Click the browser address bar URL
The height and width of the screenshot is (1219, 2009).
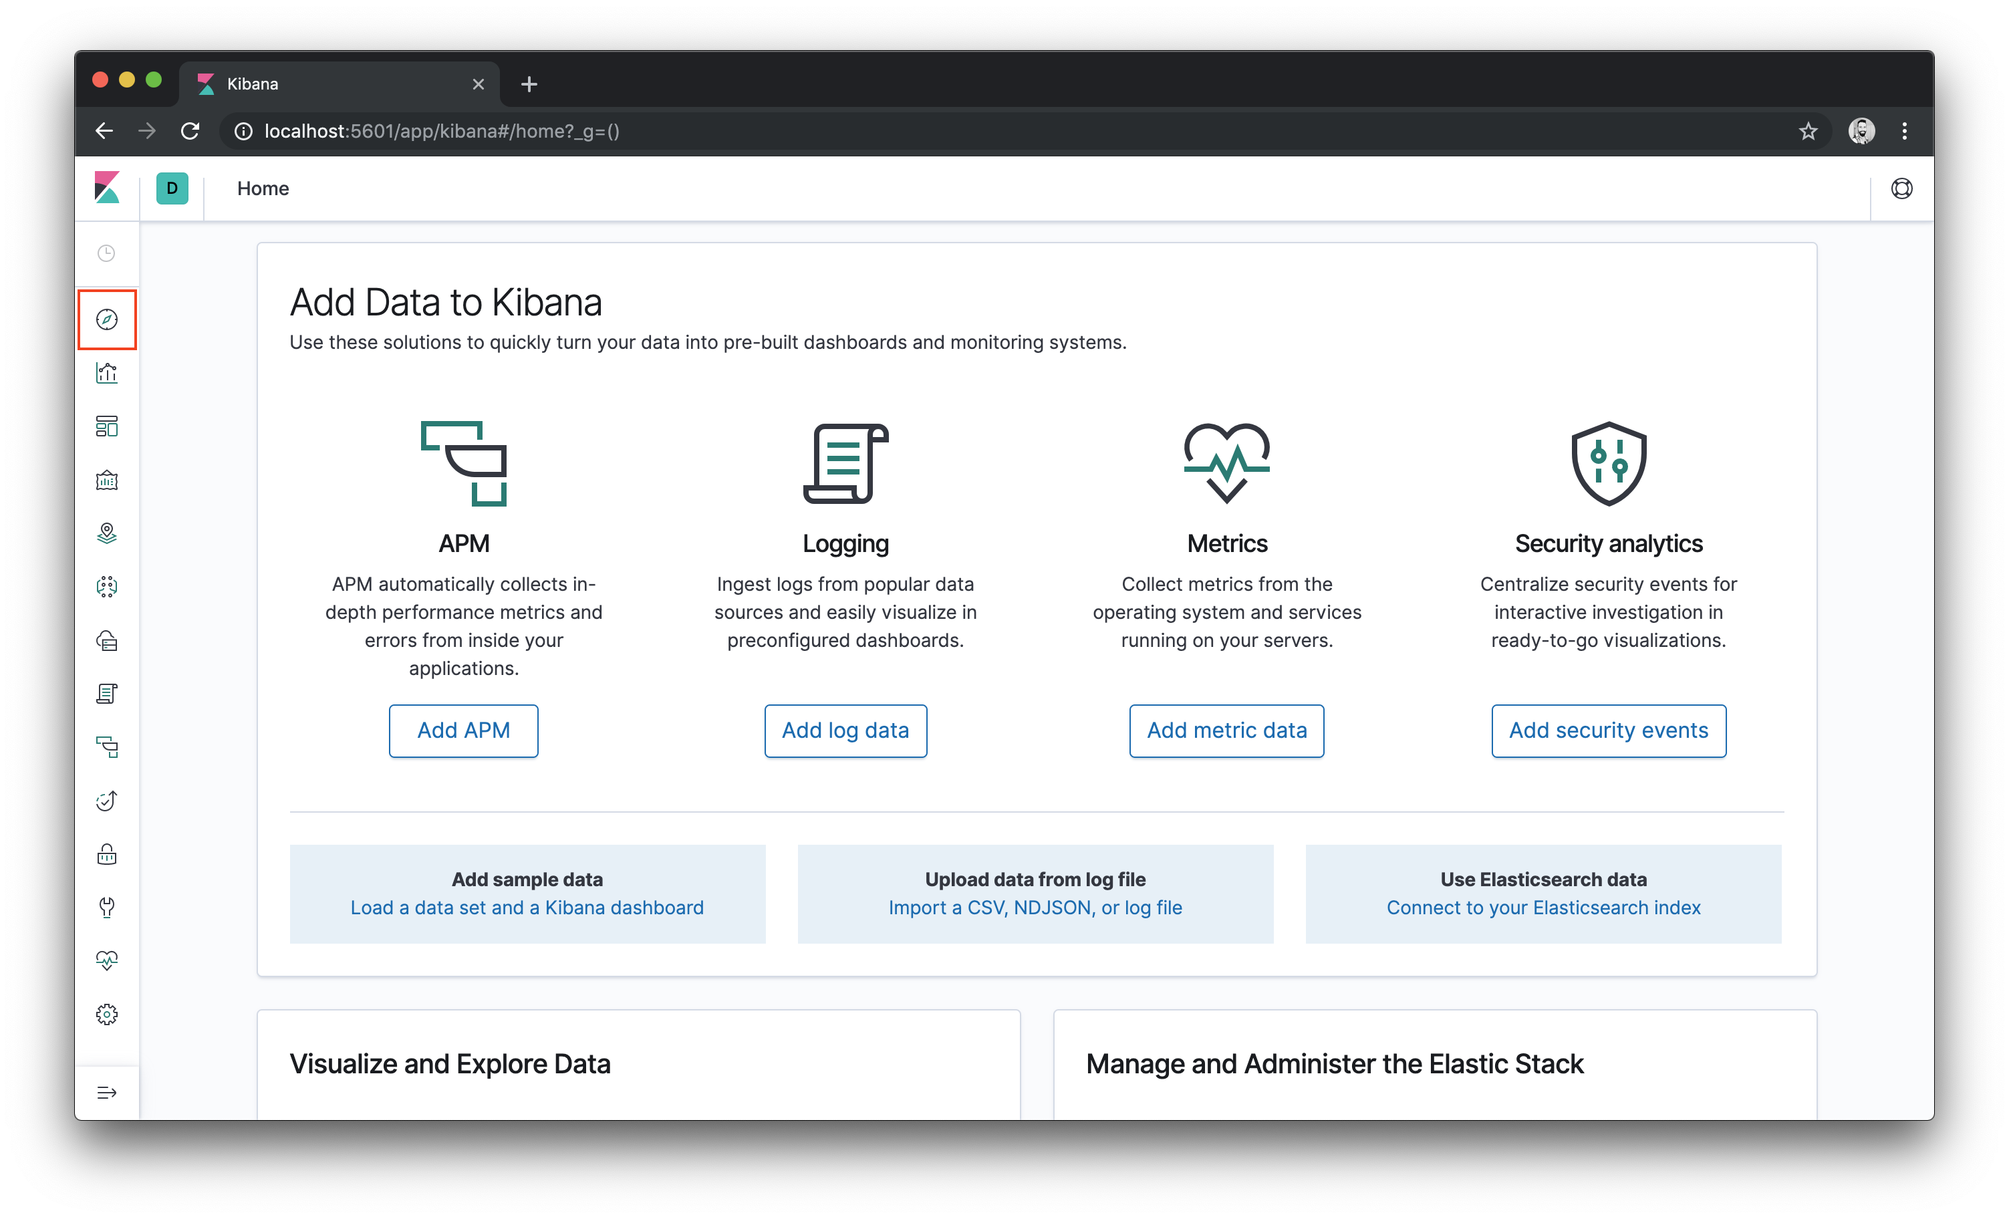(442, 131)
